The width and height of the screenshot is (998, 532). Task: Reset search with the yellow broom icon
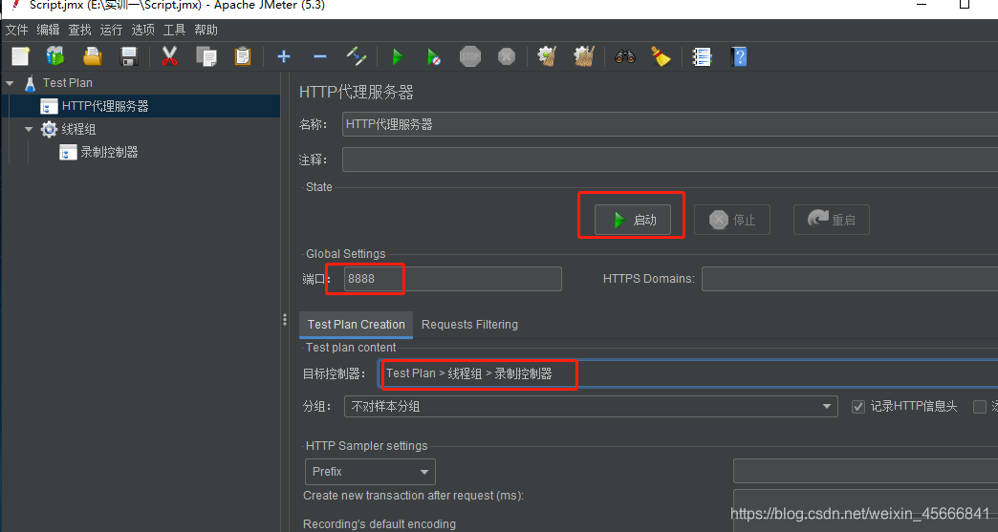pos(662,56)
